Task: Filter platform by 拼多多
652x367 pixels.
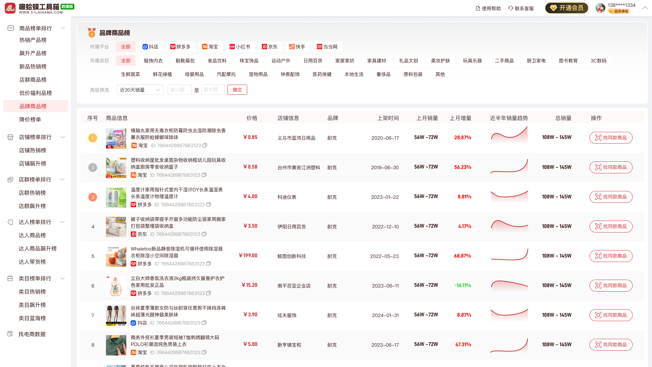Action: 180,47
